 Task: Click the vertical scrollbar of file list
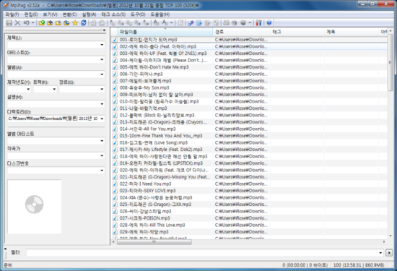[x=391, y=134]
